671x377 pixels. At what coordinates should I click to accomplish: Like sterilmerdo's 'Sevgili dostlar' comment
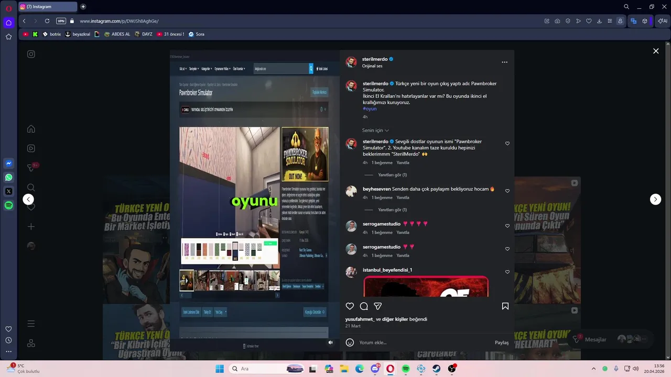pos(507,143)
